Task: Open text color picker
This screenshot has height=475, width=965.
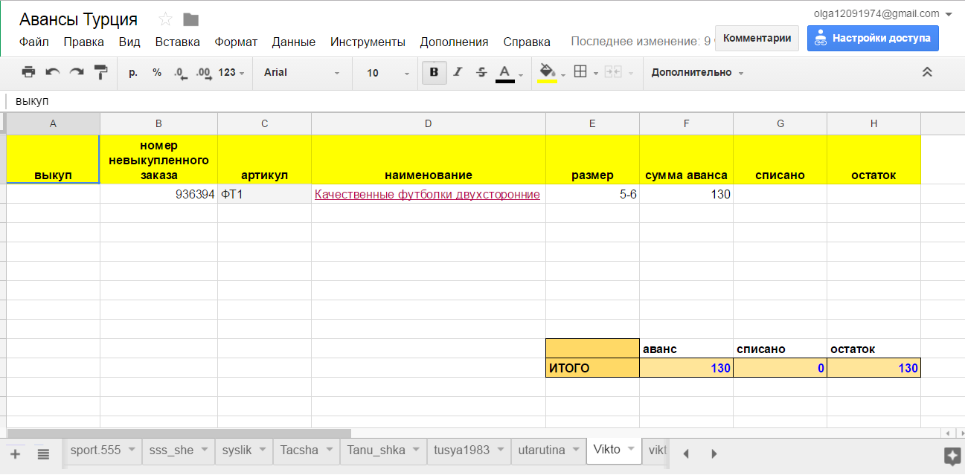Action: (505, 73)
